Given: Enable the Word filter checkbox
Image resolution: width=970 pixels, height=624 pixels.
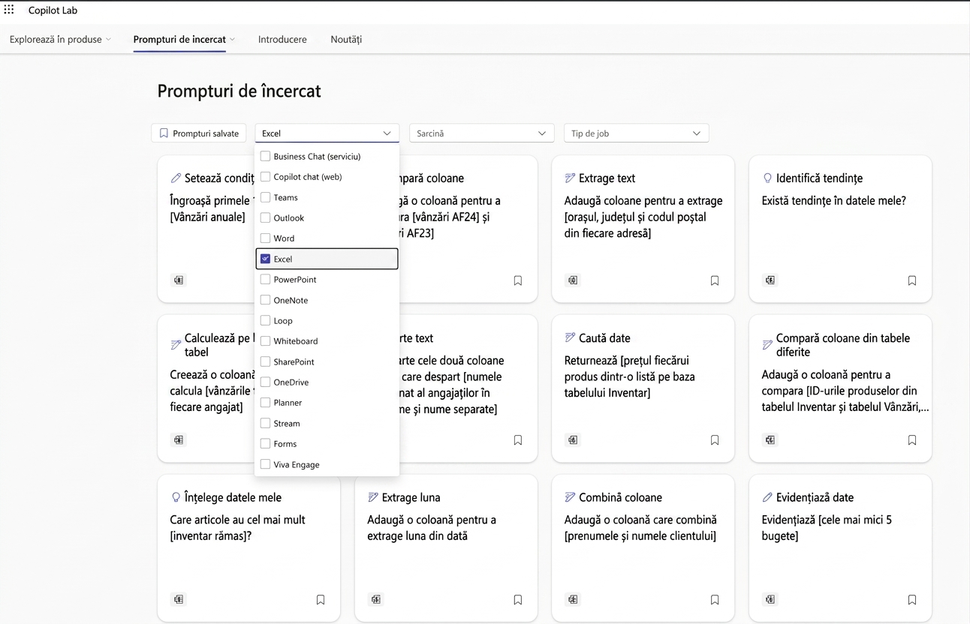Looking at the screenshot, I should [x=265, y=238].
